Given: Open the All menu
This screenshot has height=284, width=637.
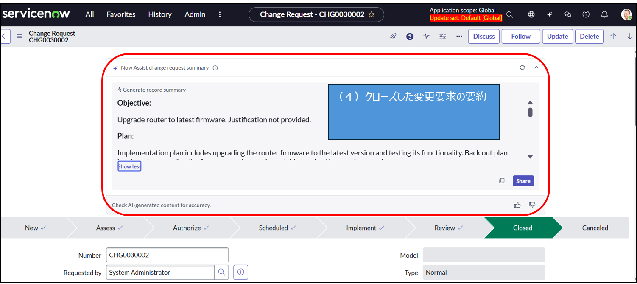Looking at the screenshot, I should tap(89, 14).
